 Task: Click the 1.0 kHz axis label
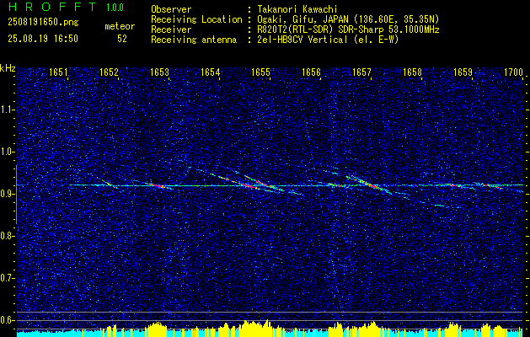pyautogui.click(x=6, y=152)
